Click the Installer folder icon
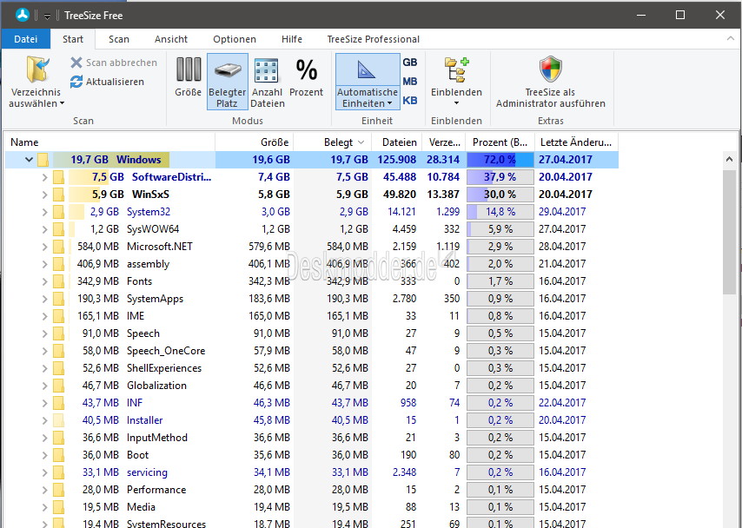 58,420
